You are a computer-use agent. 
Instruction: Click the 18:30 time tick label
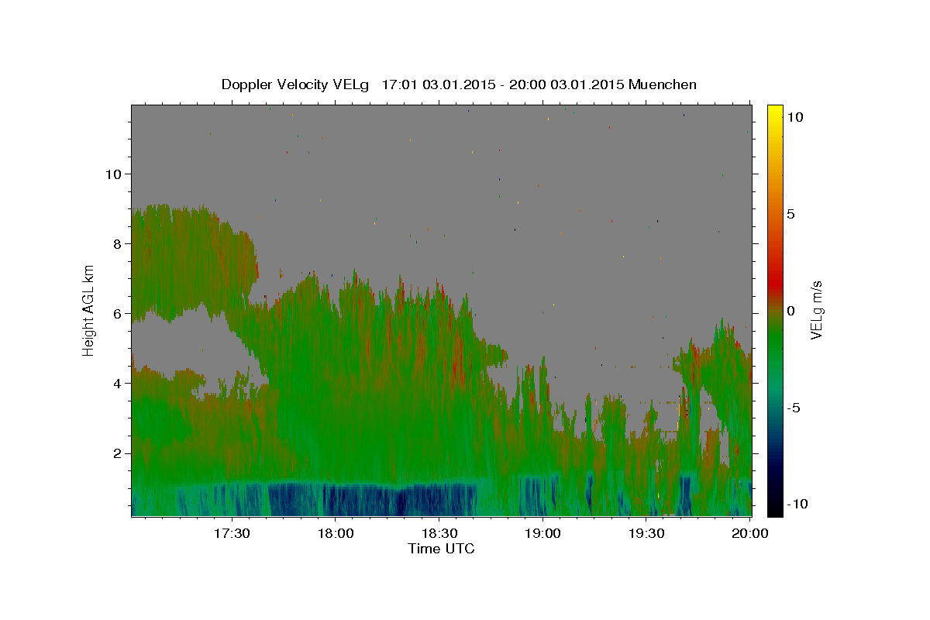click(439, 533)
